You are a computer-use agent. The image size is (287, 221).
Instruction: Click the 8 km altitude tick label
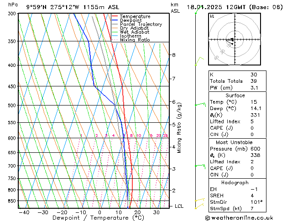pyautogui.click(x=174, y=55)
